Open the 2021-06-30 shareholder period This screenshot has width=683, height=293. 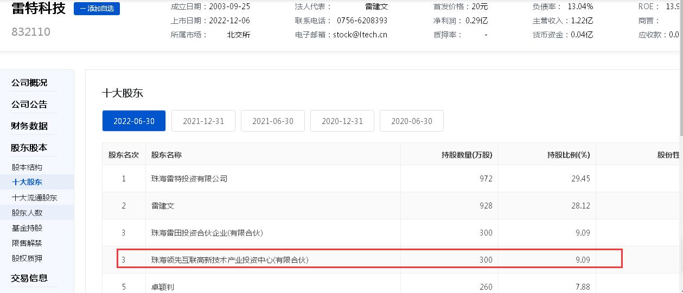point(272,121)
